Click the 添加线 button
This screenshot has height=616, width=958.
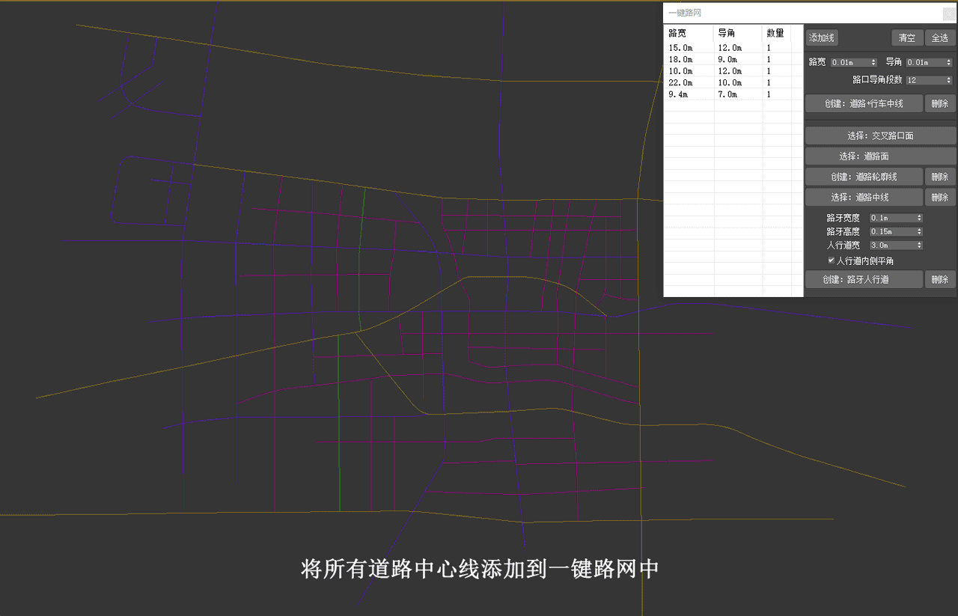822,37
